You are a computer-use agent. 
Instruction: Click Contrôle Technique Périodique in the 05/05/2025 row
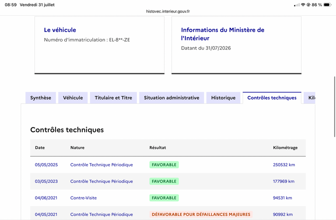[102, 165]
